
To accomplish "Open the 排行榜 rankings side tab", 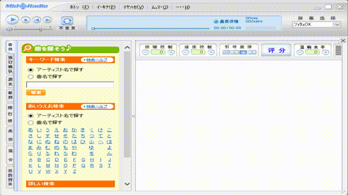I will click(10, 114).
